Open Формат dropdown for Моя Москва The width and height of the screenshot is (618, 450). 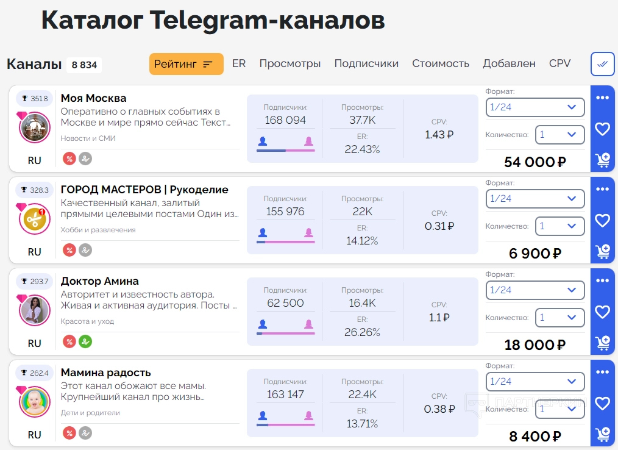point(535,107)
